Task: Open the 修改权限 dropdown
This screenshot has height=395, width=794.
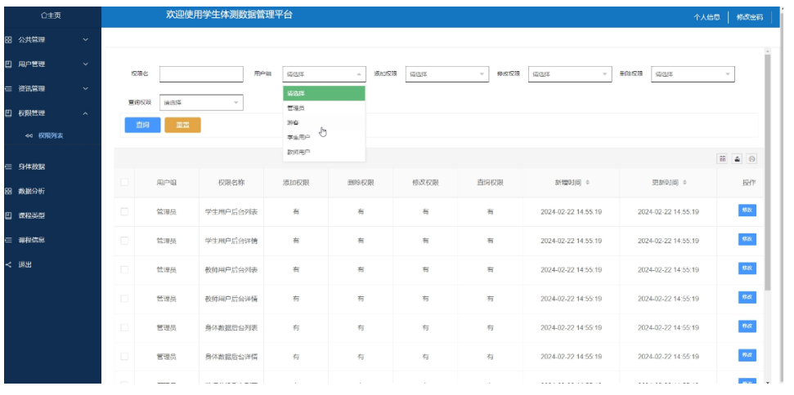Action: [570, 74]
